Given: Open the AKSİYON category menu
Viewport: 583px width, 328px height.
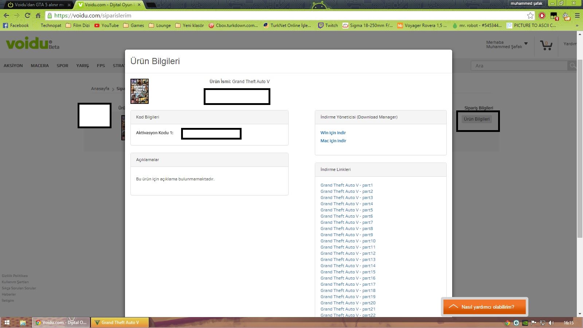Looking at the screenshot, I should click(x=13, y=66).
